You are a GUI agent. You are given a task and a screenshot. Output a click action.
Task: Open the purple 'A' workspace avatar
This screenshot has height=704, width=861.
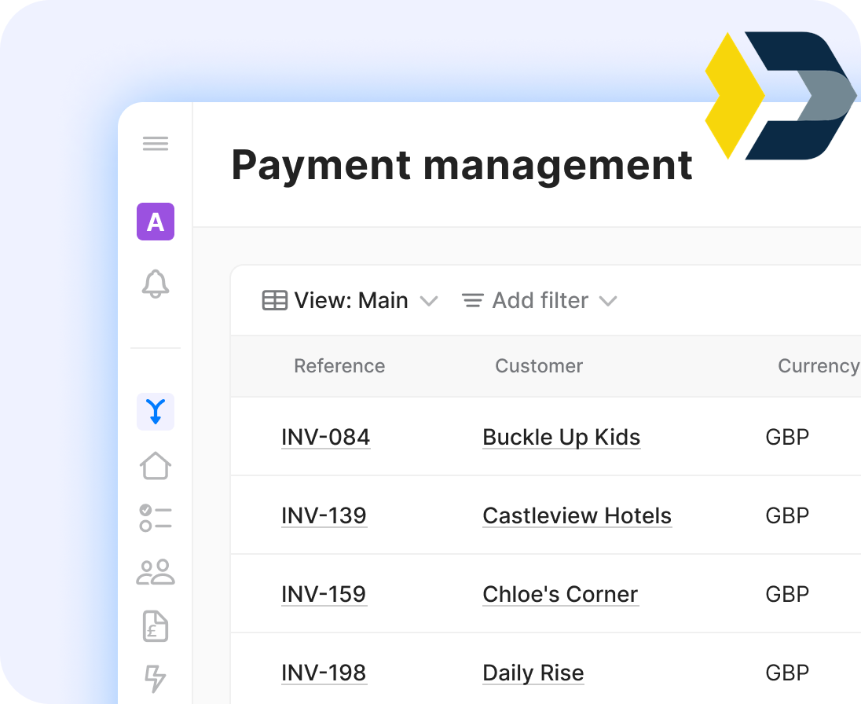[156, 222]
